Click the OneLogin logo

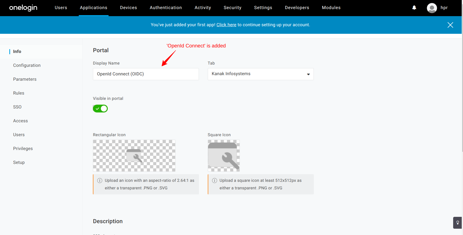pyautogui.click(x=23, y=8)
